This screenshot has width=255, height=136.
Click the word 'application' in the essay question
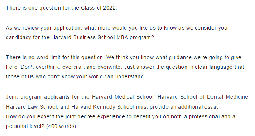coord(67,28)
